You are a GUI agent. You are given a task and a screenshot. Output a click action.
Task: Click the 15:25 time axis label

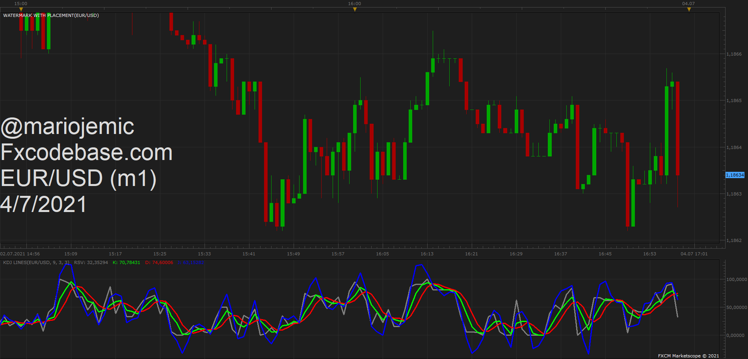pyautogui.click(x=160, y=254)
